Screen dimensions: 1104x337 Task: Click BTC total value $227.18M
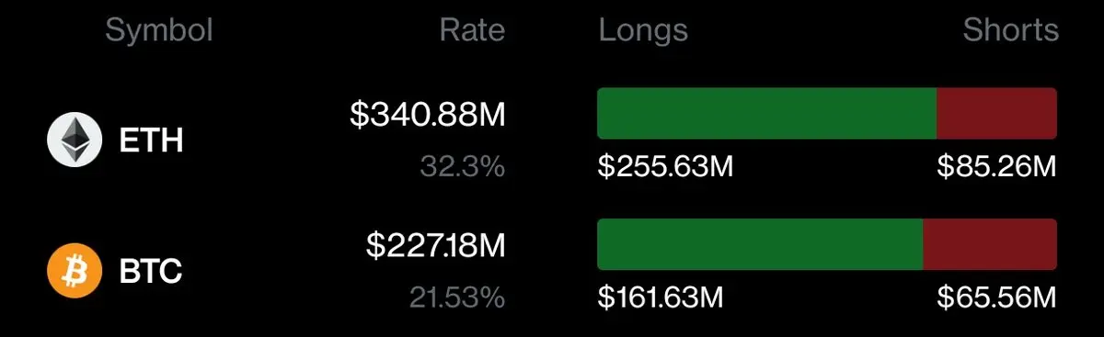tap(436, 245)
